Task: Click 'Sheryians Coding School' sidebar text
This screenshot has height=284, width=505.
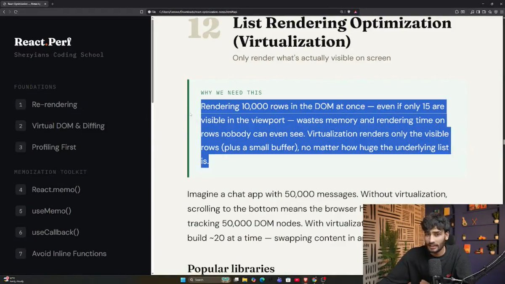Action: coord(59,55)
